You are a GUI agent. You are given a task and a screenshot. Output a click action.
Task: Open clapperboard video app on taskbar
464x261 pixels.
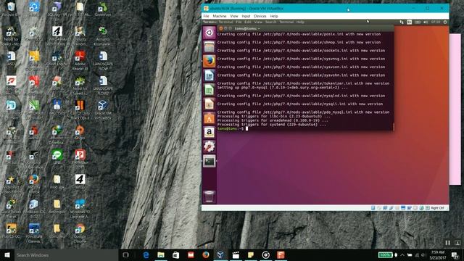[236, 254]
